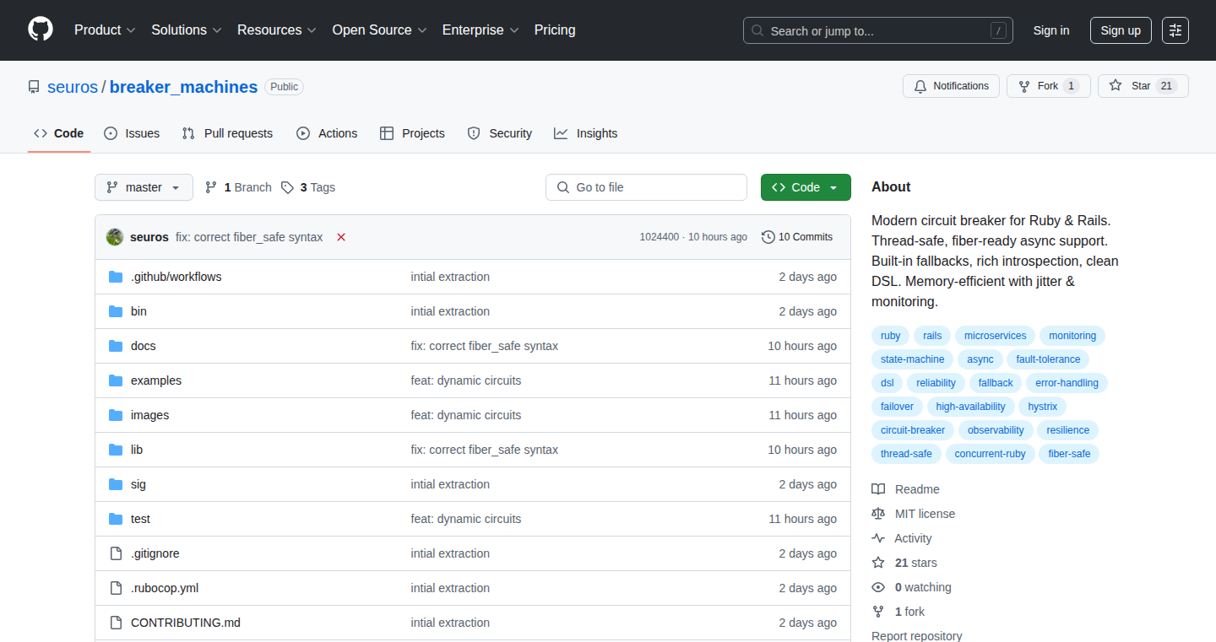Viewport: 1216px width, 642px height.
Task: Click the Notifications button
Action: (x=952, y=86)
